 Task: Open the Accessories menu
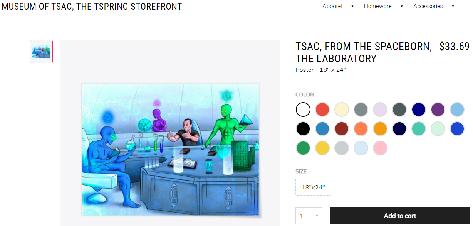pos(428,6)
